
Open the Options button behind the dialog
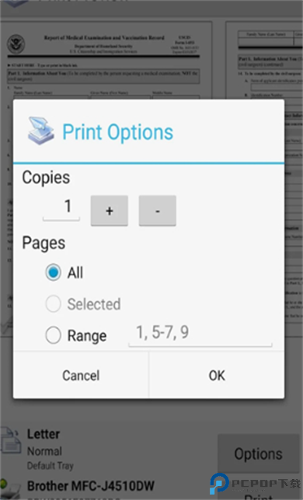click(259, 453)
